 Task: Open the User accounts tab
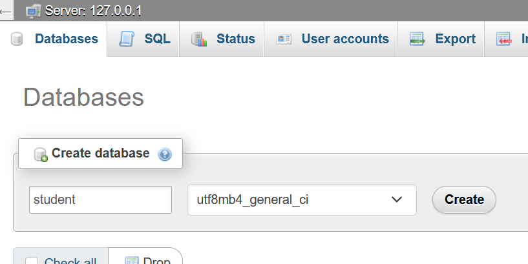(344, 39)
